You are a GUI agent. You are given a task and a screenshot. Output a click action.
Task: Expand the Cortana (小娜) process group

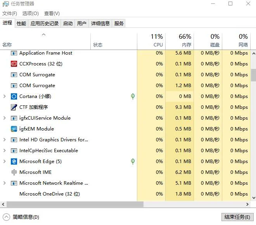(x=5, y=96)
